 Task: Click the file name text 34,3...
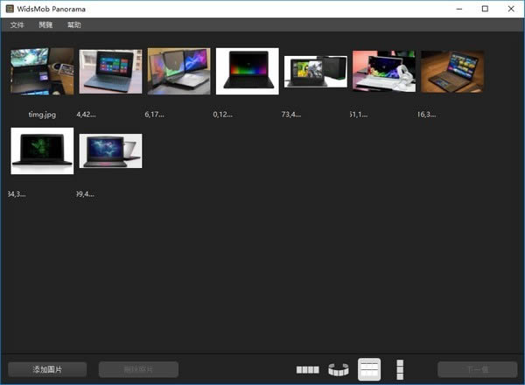[x=17, y=194]
